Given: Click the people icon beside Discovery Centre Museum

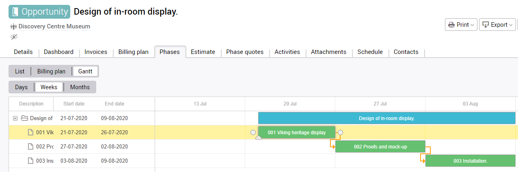Looking at the screenshot, I should (13, 27).
